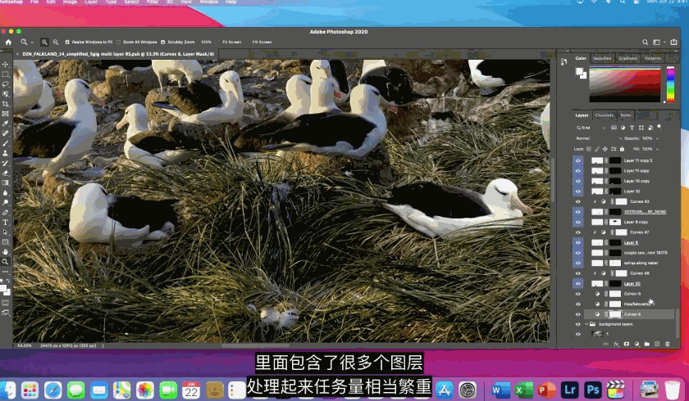This screenshot has width=689, height=401.
Task: Hide Layer 11 copy 2 visibility eye
Action: click(x=577, y=160)
